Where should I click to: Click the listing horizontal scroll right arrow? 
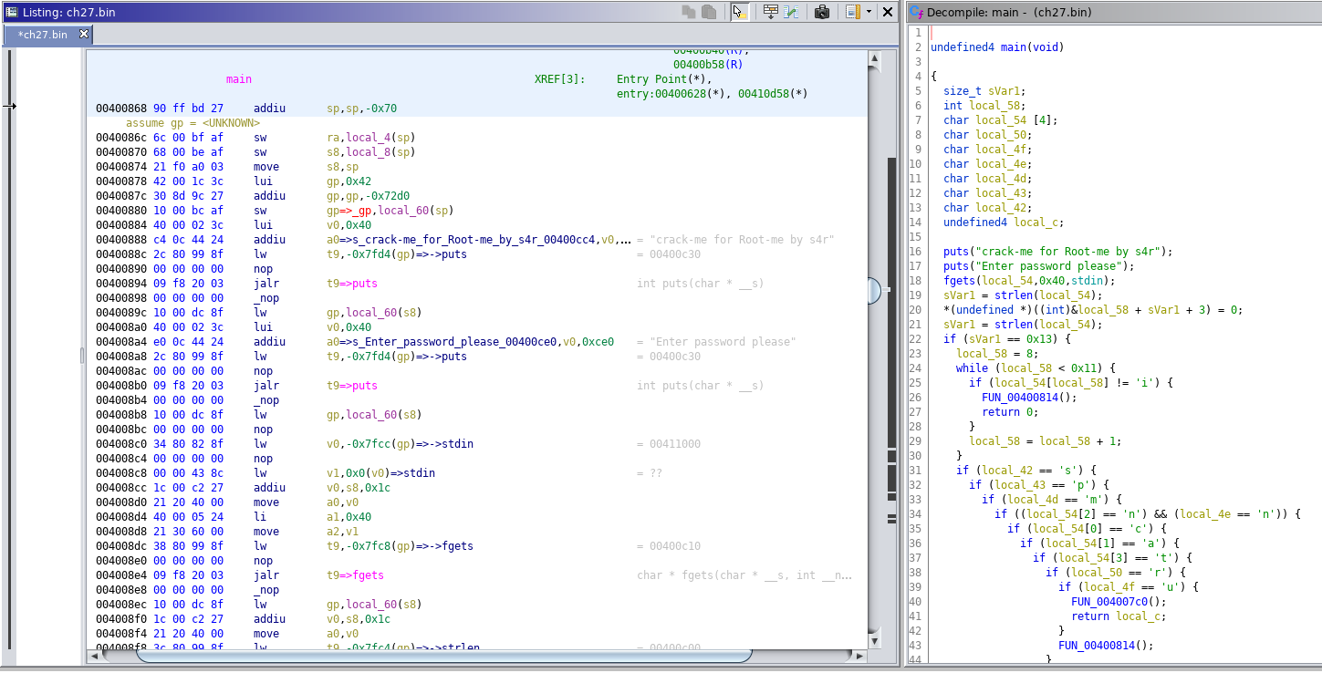[860, 655]
